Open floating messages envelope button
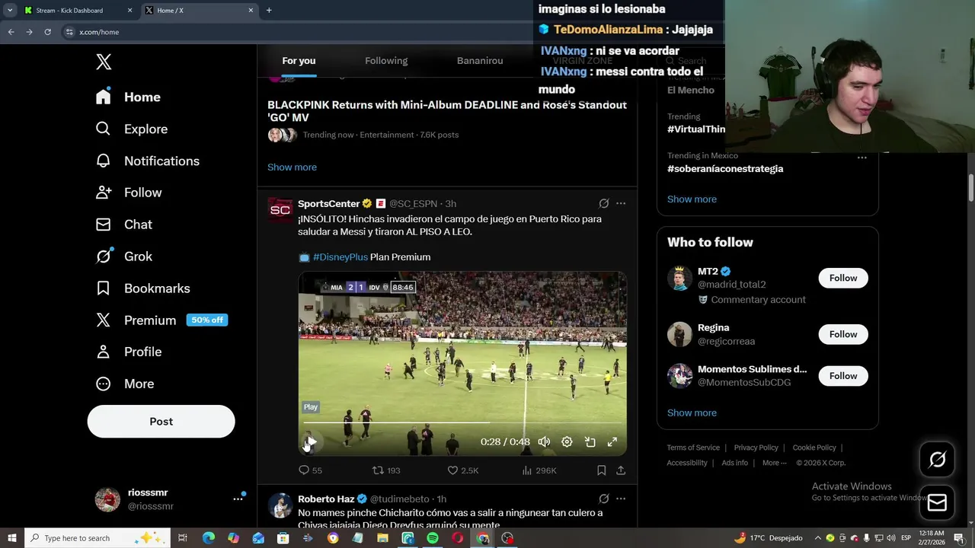Viewport: 975px width, 548px height. [937, 502]
